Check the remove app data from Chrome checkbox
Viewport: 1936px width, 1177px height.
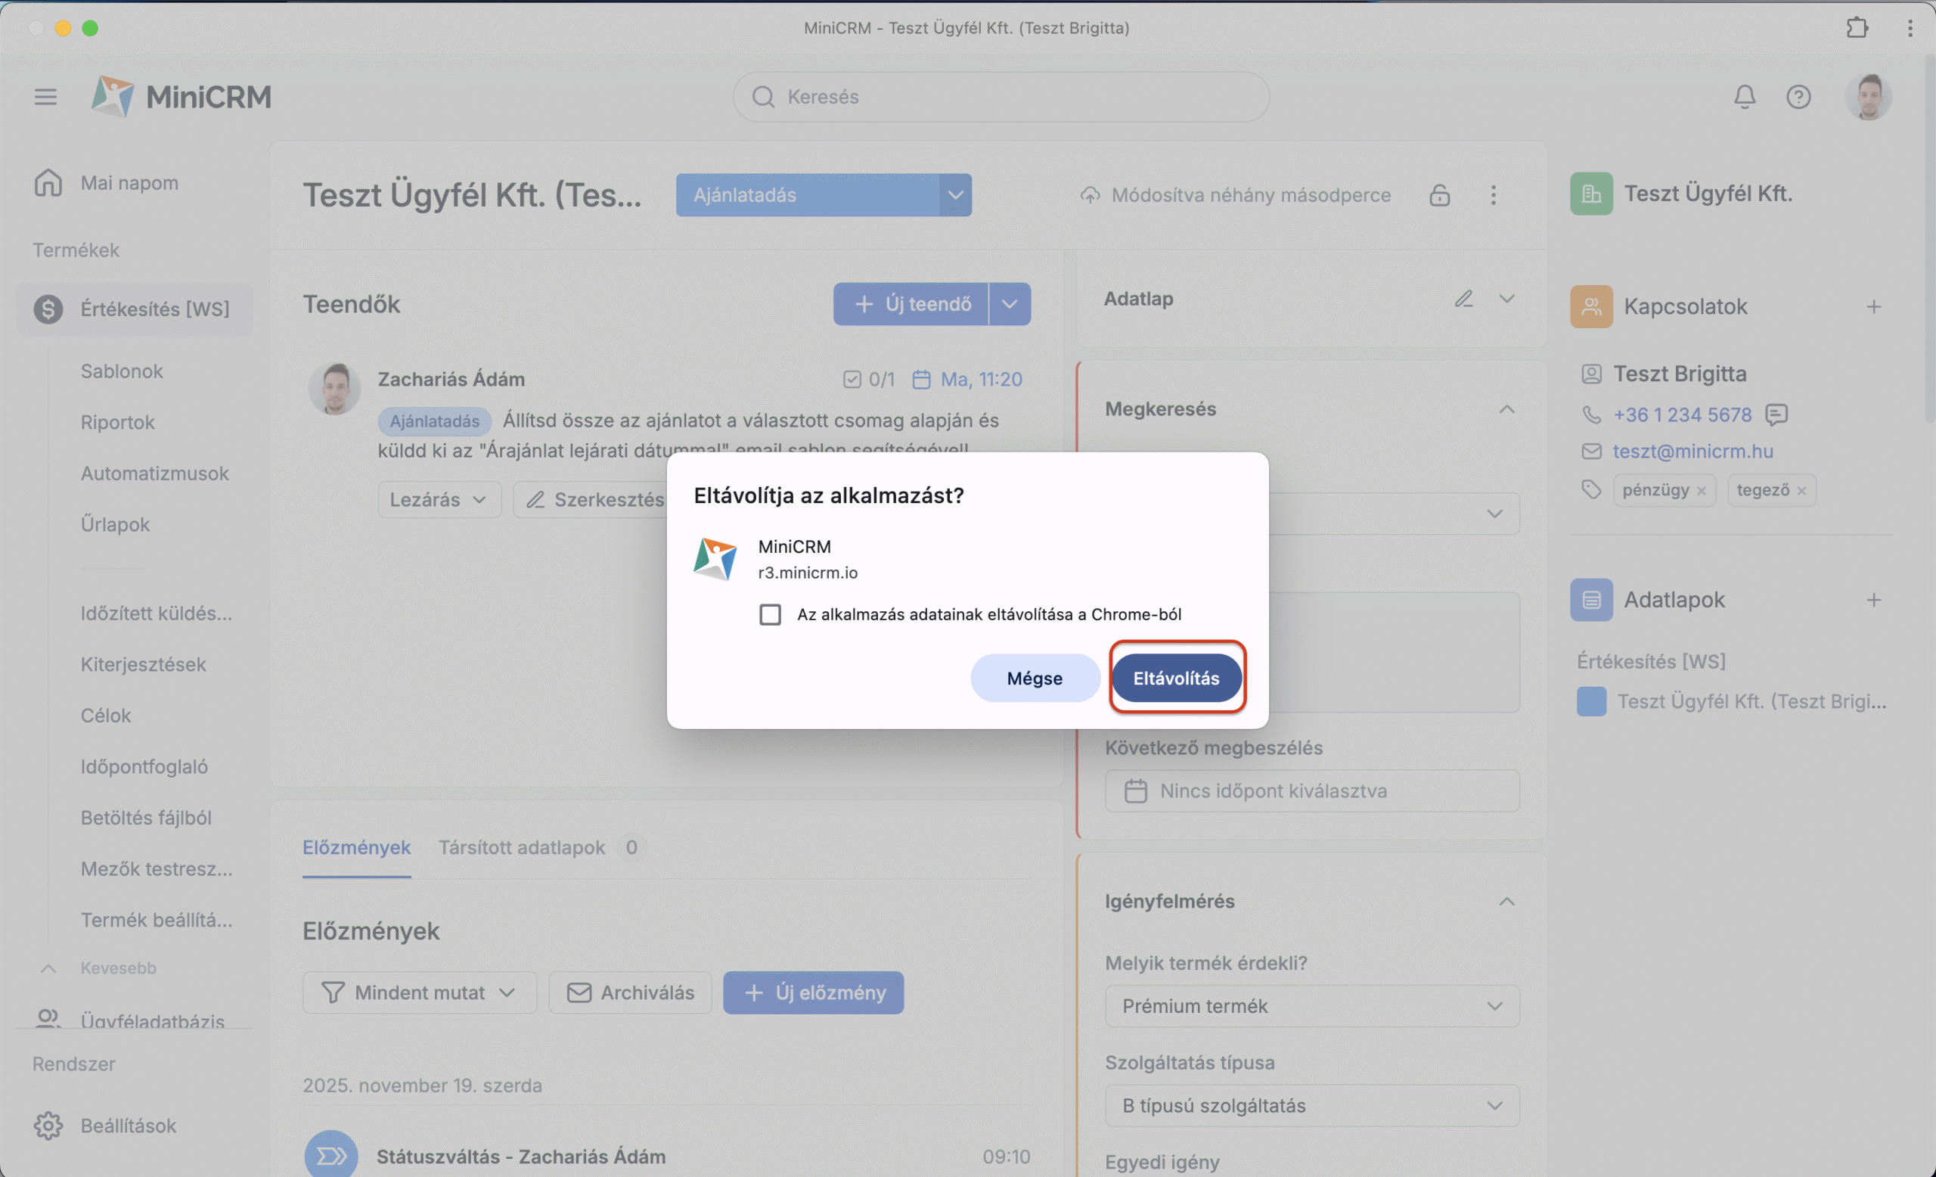coord(770,614)
